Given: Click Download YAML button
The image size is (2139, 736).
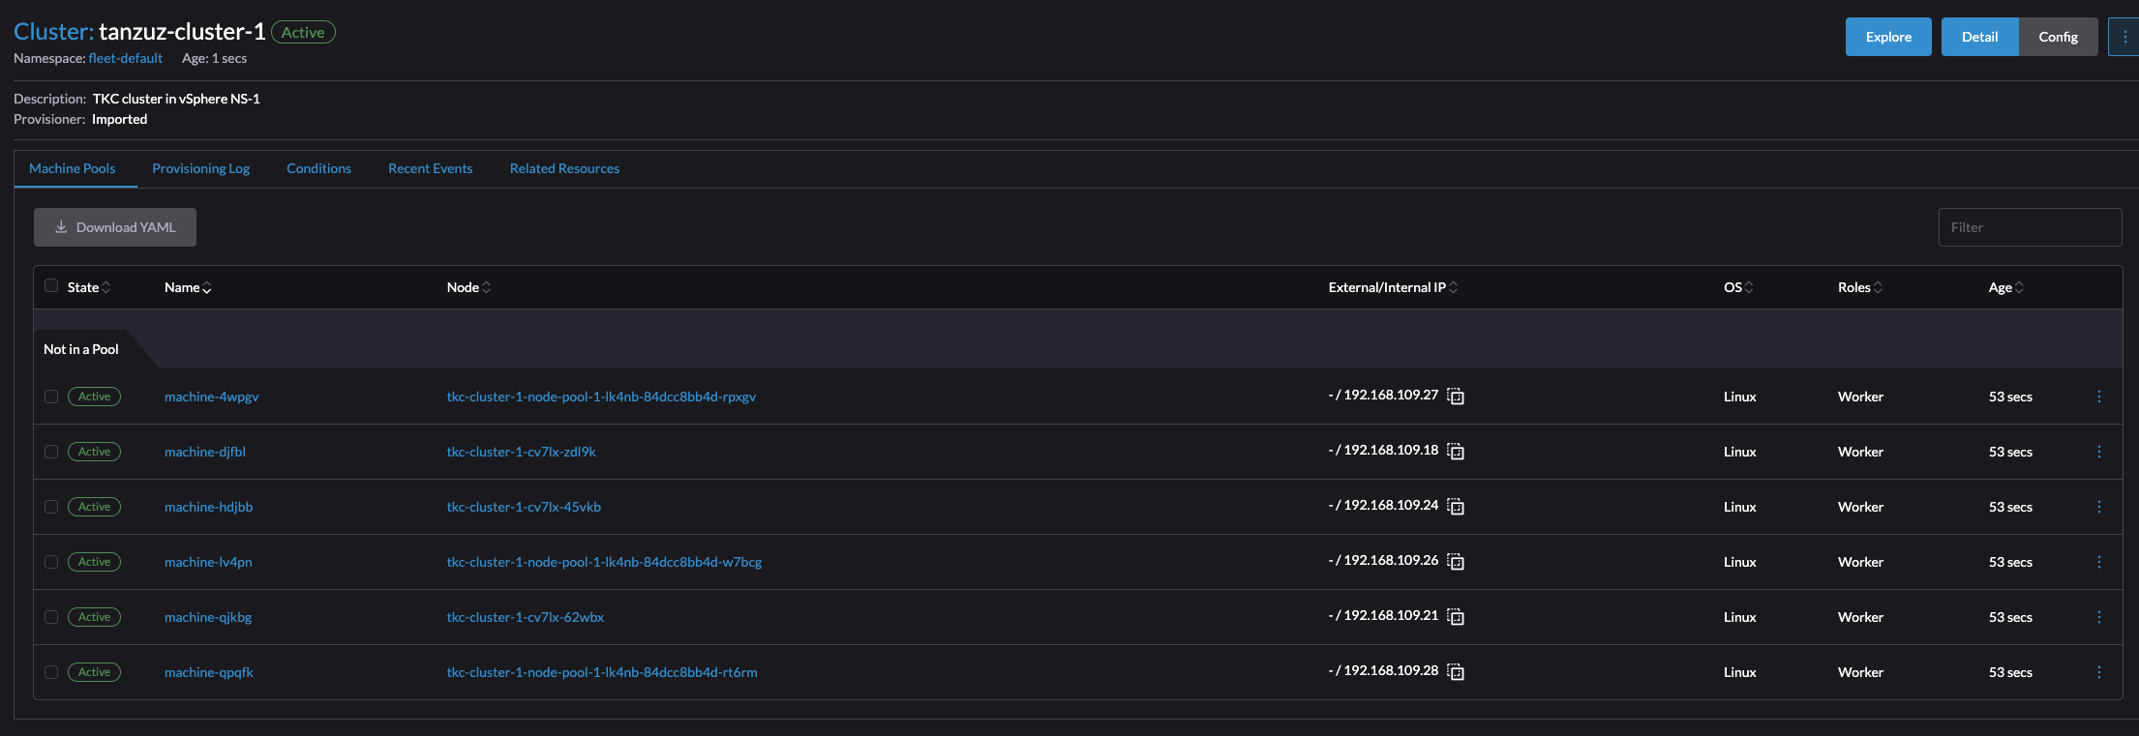Looking at the screenshot, I should 115,227.
